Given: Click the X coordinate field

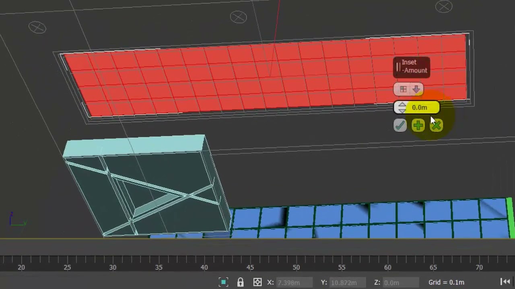Looking at the screenshot, I should click(x=295, y=283).
